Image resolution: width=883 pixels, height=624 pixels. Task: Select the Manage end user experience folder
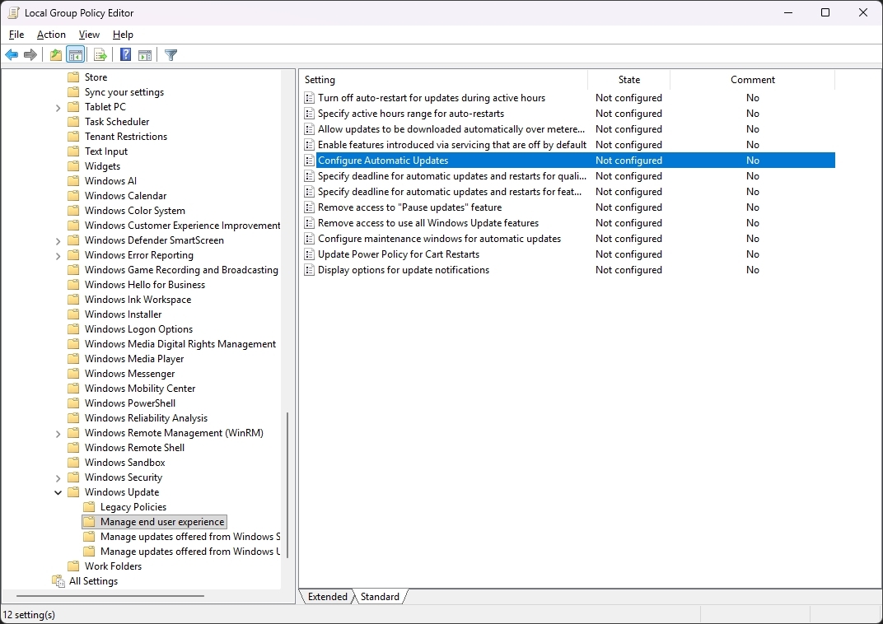pos(162,522)
